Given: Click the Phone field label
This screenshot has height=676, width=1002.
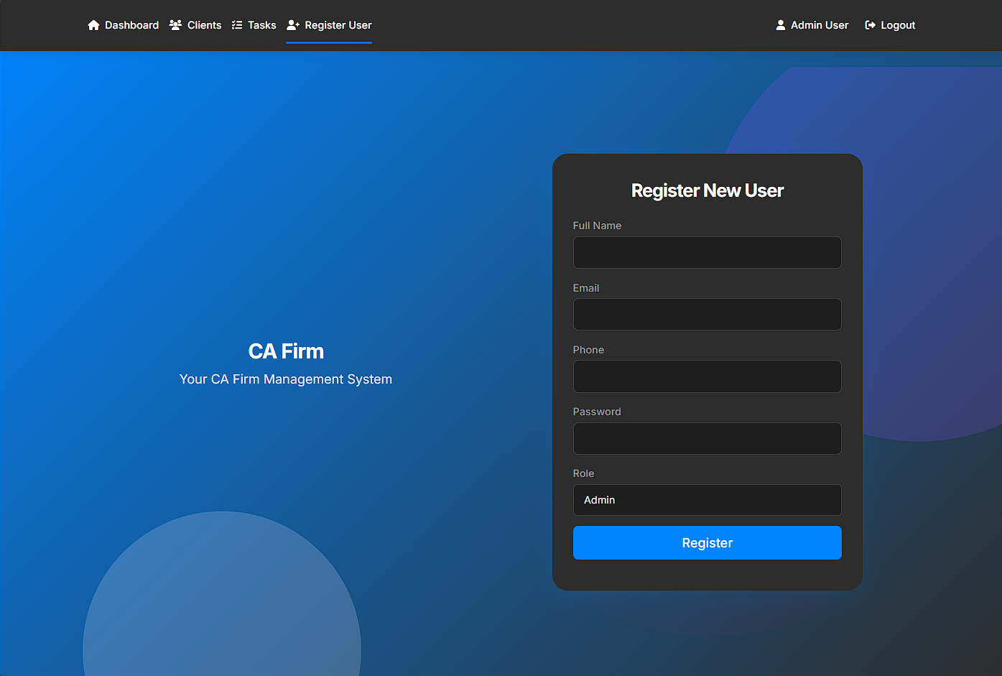Looking at the screenshot, I should point(588,350).
